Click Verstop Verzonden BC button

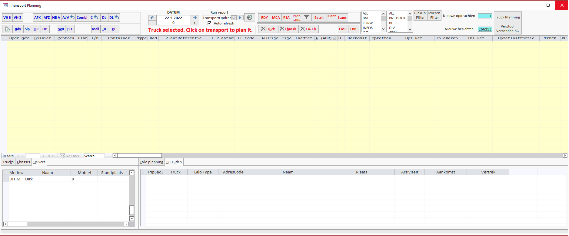(507, 29)
